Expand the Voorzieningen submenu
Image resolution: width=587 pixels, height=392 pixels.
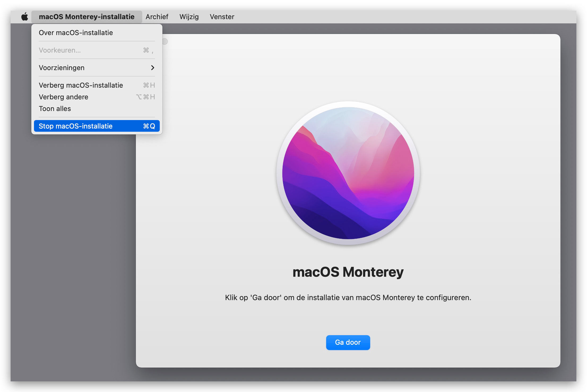(97, 68)
